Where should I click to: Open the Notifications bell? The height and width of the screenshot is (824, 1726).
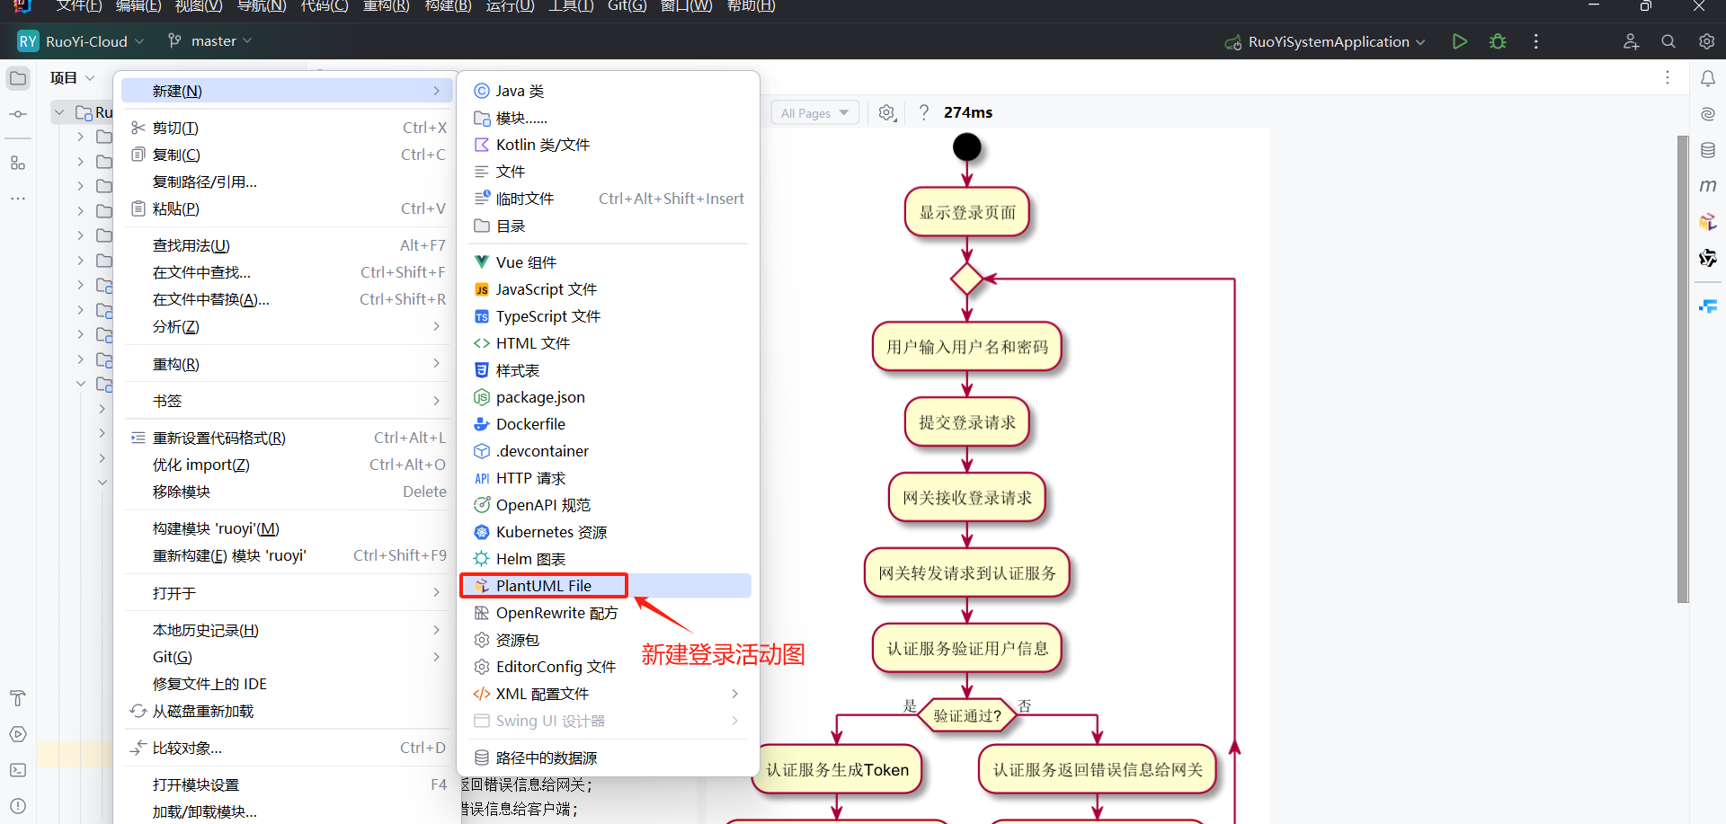pyautogui.click(x=1708, y=78)
